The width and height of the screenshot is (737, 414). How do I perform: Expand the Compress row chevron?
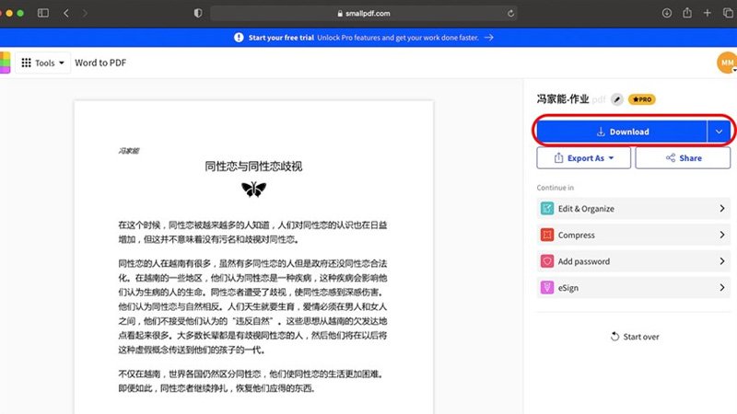tap(722, 235)
